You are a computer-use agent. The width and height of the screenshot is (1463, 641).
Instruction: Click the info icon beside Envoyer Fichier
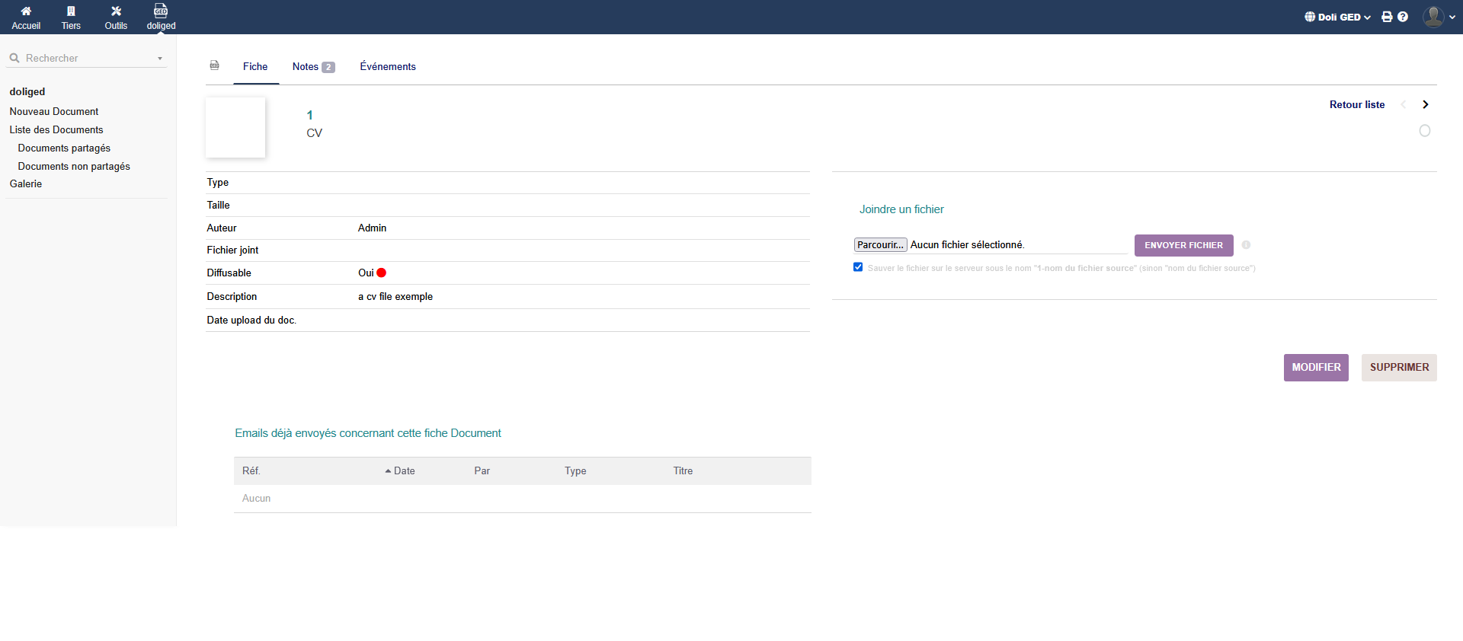(x=1246, y=245)
